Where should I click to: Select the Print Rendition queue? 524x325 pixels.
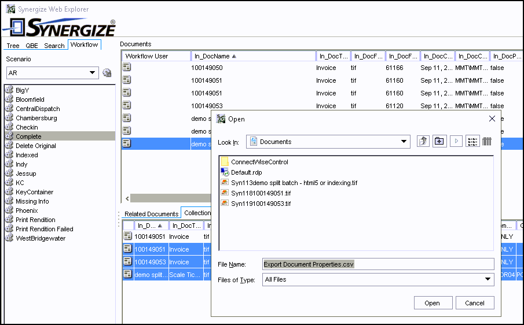(35, 220)
